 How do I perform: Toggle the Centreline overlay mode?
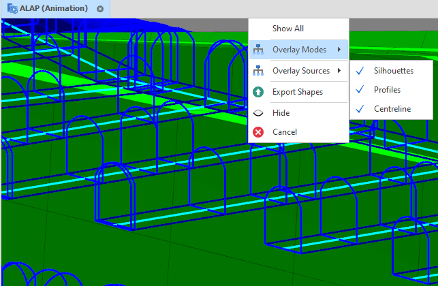coord(391,109)
